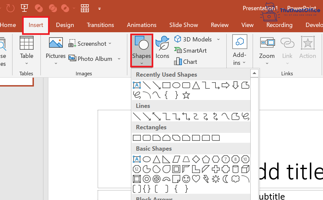
Task: Expand the 3D Models dropdown
Action: click(x=218, y=39)
